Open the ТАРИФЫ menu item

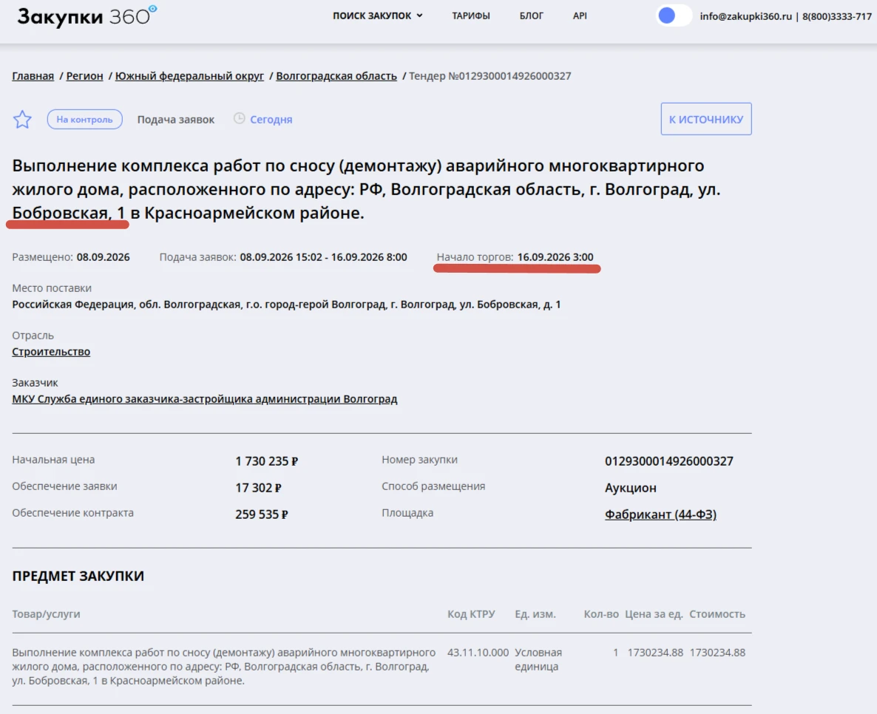tap(471, 16)
